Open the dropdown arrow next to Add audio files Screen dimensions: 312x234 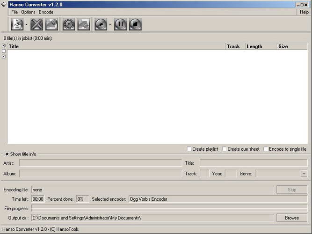(x=26, y=24)
